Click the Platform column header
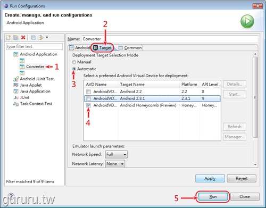This screenshot has width=266, height=208. (189, 85)
